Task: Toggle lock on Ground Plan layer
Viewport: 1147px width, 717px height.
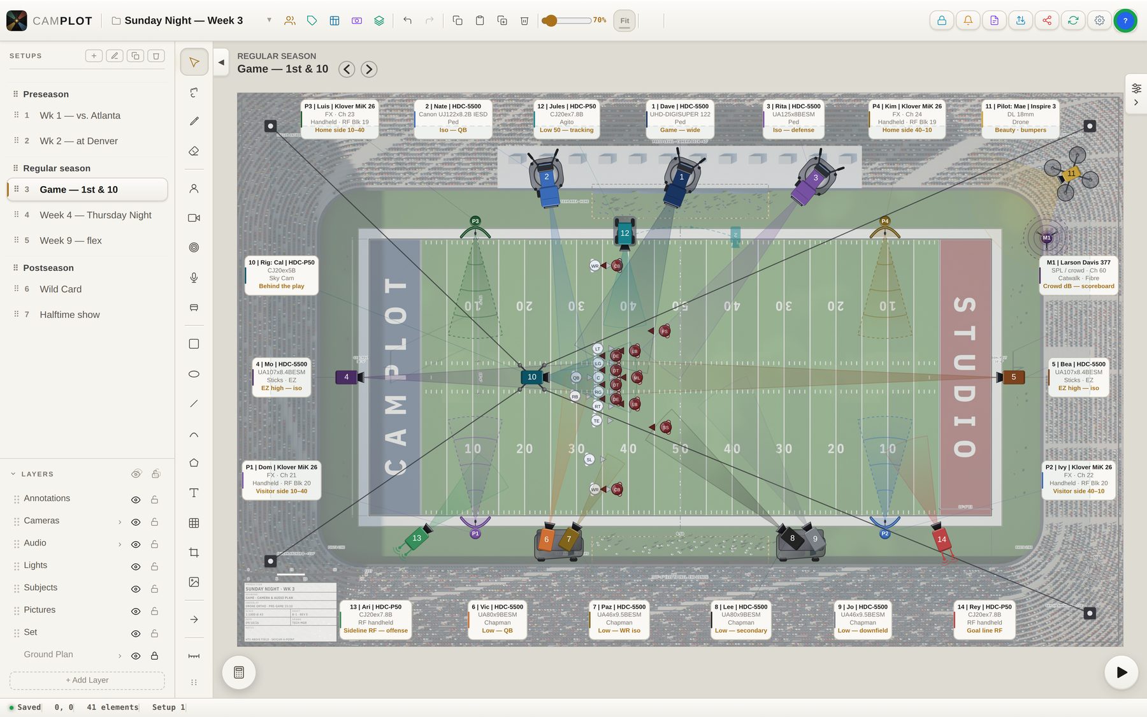Action: pos(154,656)
